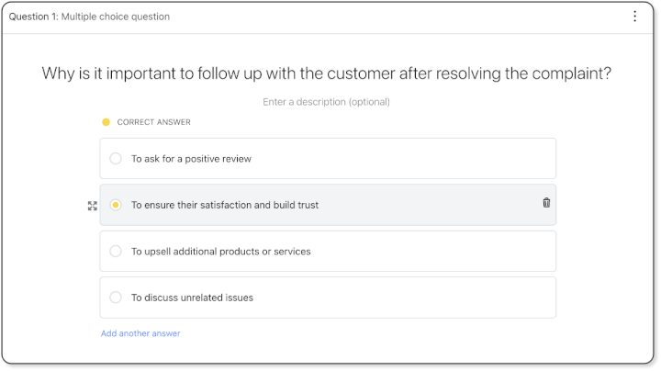Click the word 'important' in question title
This screenshot has height=371, width=661.
click(x=140, y=73)
